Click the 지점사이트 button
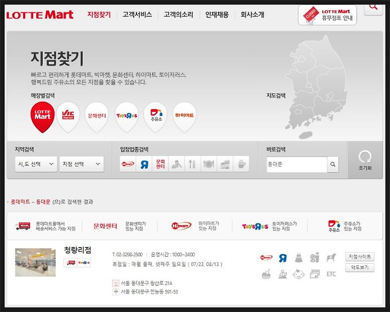Screen dimensions: 390x312 (x=360, y=257)
